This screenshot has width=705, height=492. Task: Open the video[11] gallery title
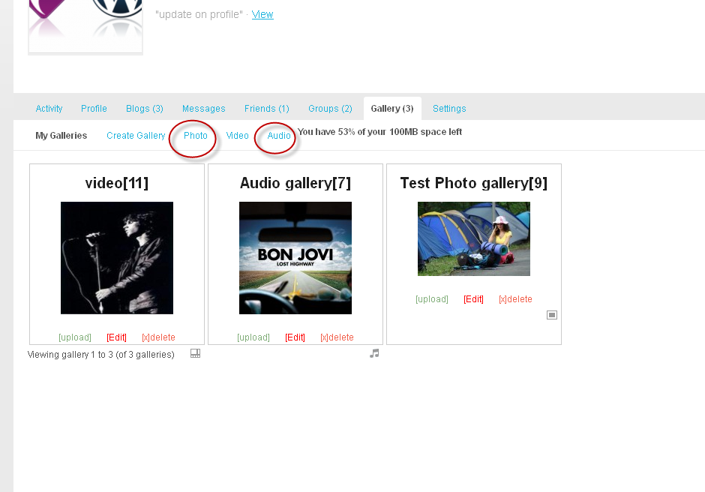[x=117, y=183]
